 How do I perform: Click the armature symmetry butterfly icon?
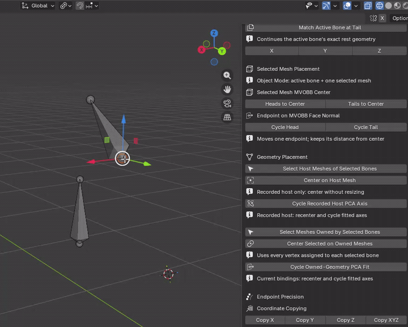373,18
